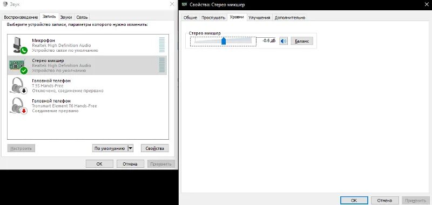
Task: Click the Свойства: Стерео микшер title icon
Action: 184,4
